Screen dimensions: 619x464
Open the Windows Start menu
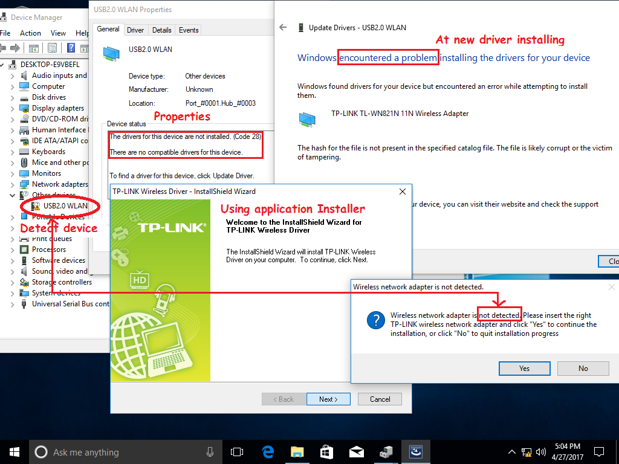15,452
